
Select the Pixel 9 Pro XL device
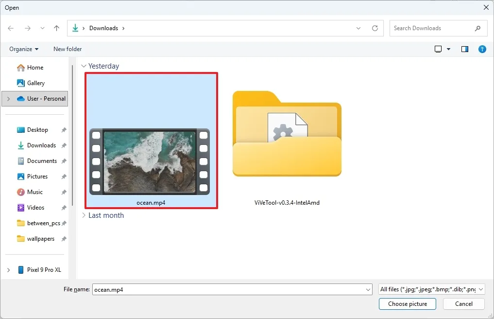[44, 269]
